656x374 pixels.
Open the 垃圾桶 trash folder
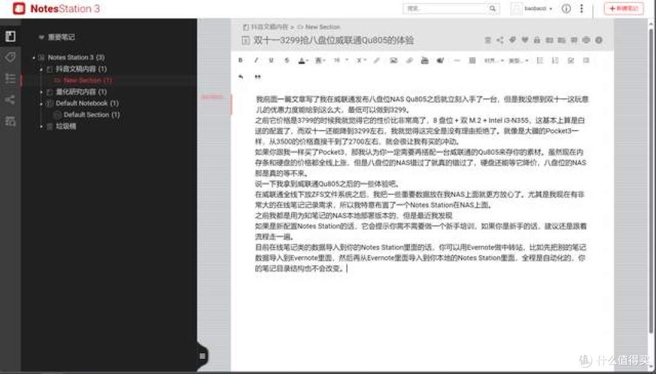pyautogui.click(x=66, y=126)
